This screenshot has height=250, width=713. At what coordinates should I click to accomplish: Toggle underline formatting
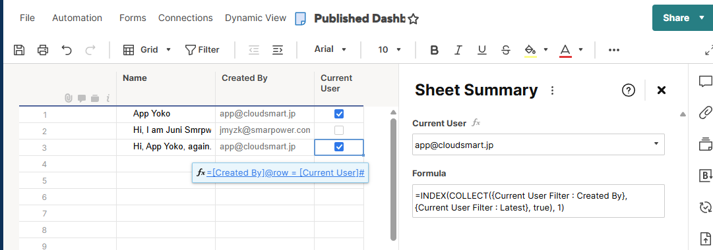[x=482, y=50]
